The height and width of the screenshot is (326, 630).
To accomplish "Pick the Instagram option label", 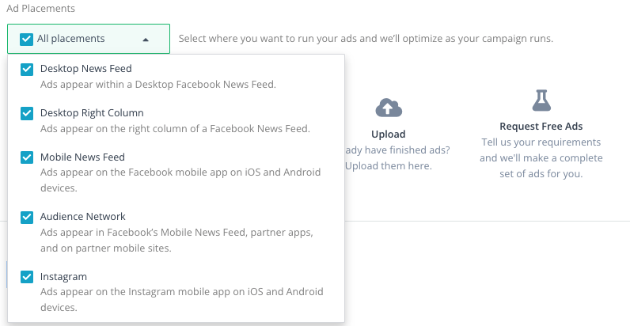I will [x=63, y=277].
